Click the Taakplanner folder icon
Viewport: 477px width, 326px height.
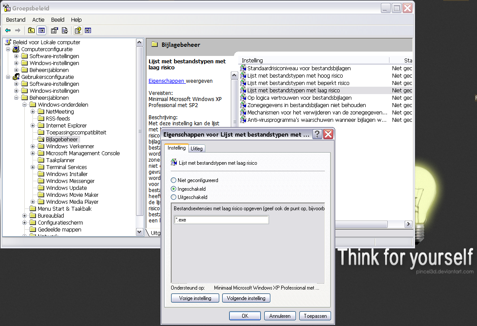(41, 160)
